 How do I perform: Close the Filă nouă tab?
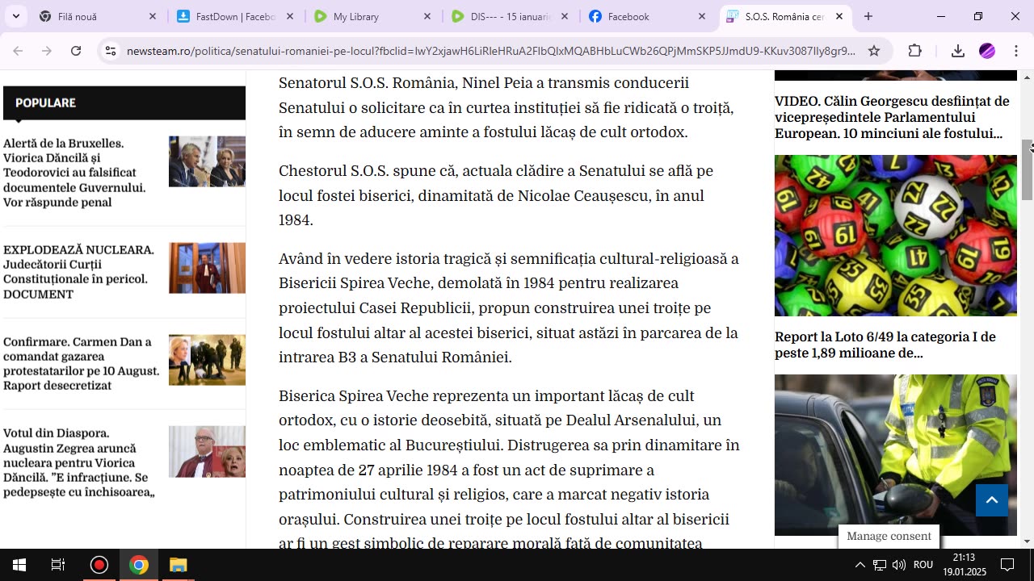[153, 16]
